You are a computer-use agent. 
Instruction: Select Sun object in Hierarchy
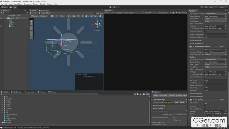(12, 24)
